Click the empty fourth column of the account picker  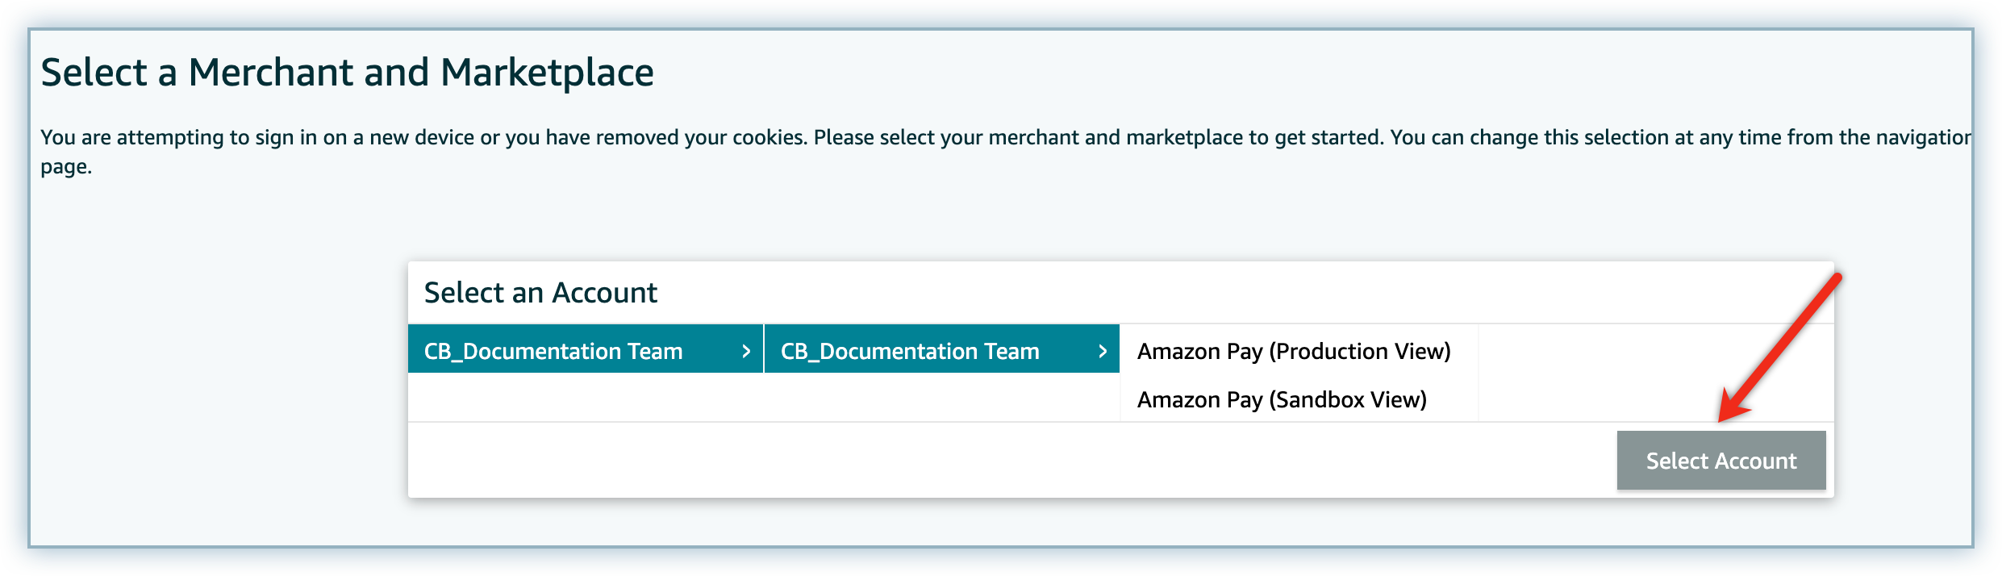pos(1654,373)
